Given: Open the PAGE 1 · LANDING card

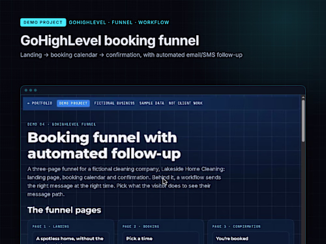Looking at the screenshot, I should tap(71, 232).
